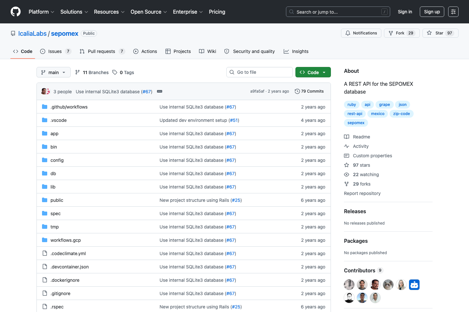The image size is (469, 312).
Task: Expand the main branch selector dropdown
Action: (x=53, y=72)
